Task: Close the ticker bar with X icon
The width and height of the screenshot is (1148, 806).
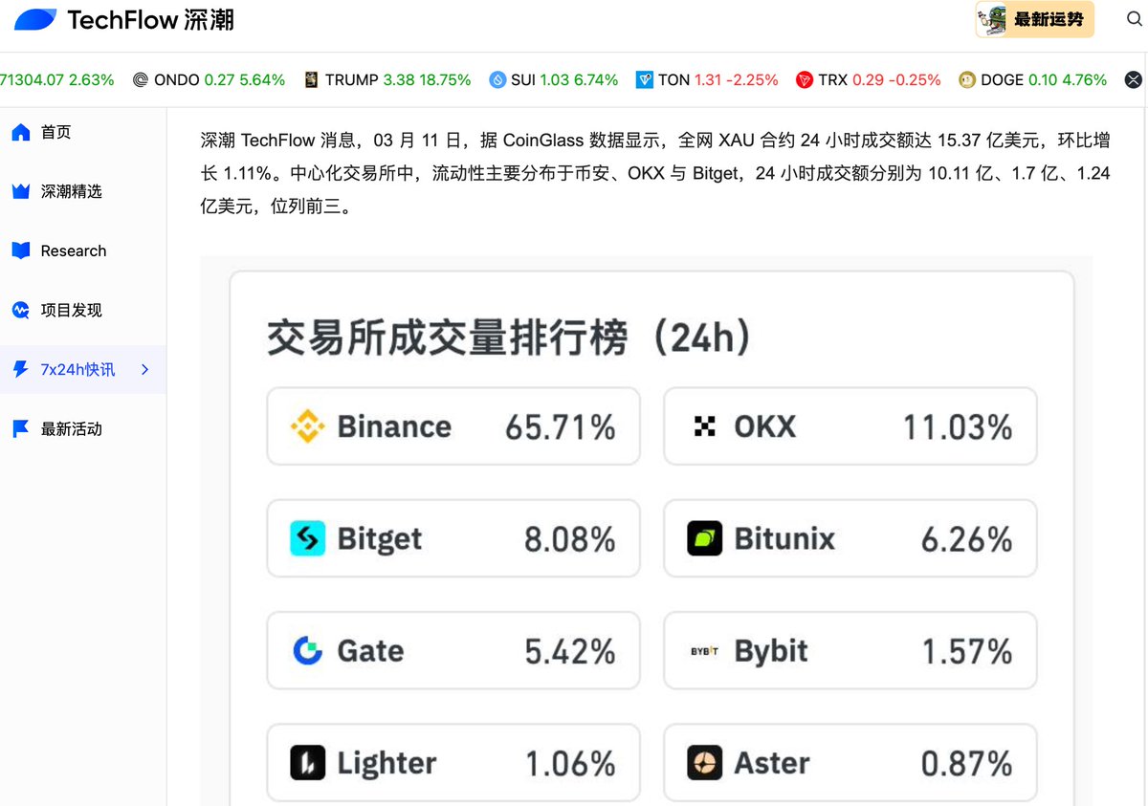Action: click(1134, 80)
